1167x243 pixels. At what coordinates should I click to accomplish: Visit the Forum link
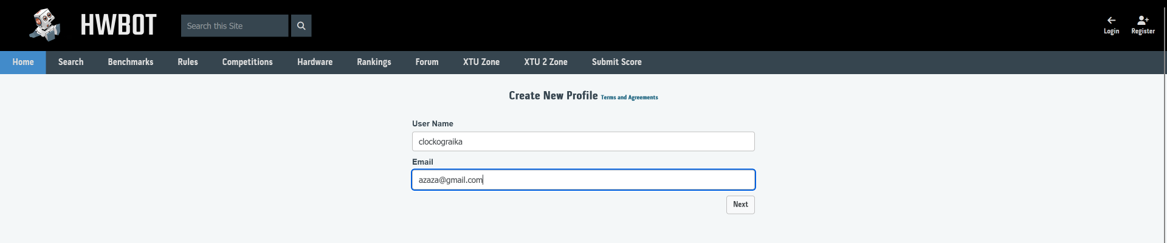[x=427, y=62]
